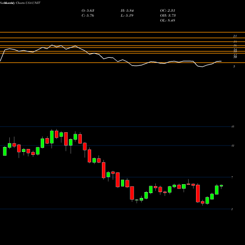Click the 'OL: 8.48' reading

168,21
